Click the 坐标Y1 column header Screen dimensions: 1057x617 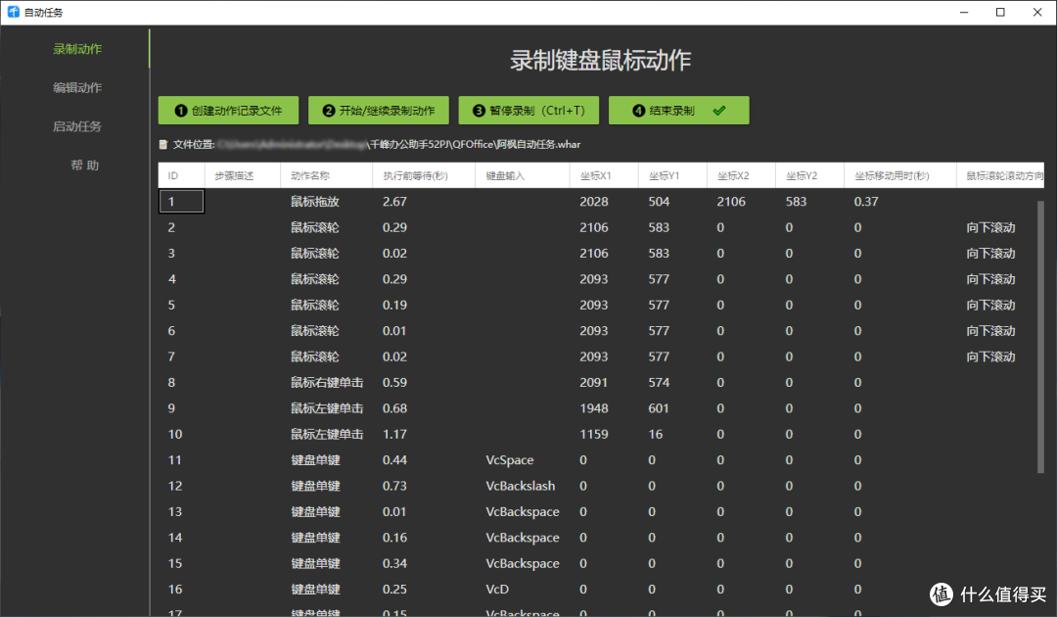click(672, 176)
